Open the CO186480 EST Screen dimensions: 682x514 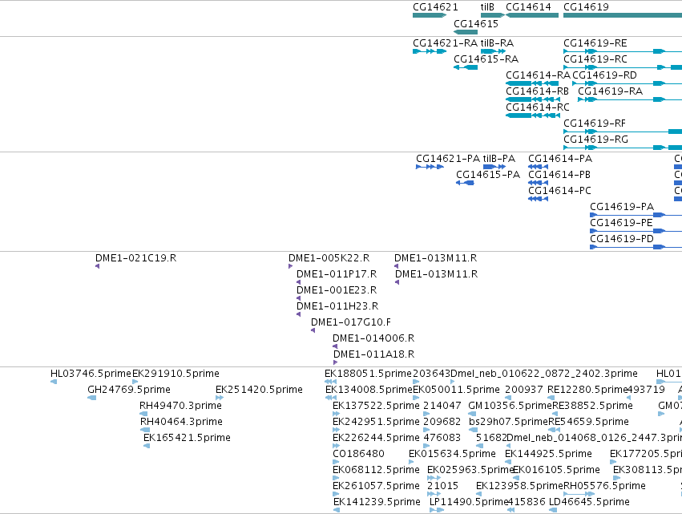(336, 463)
